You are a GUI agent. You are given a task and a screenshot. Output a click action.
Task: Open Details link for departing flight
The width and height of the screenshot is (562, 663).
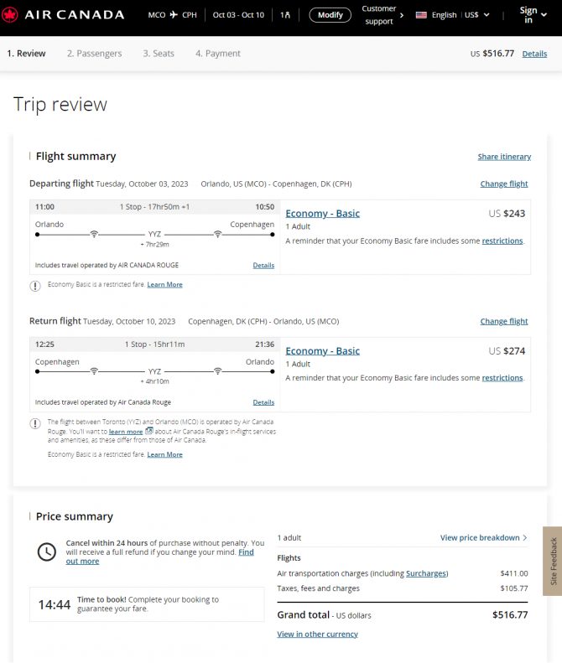click(263, 265)
